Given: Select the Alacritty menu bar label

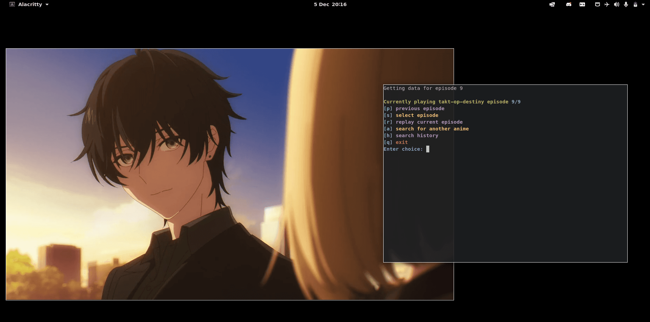Looking at the screenshot, I should (x=30, y=4).
